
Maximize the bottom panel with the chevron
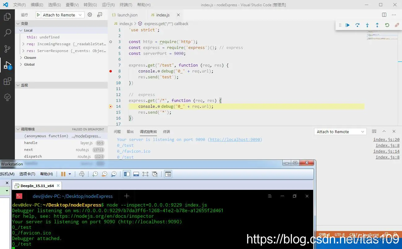[x=384, y=132]
